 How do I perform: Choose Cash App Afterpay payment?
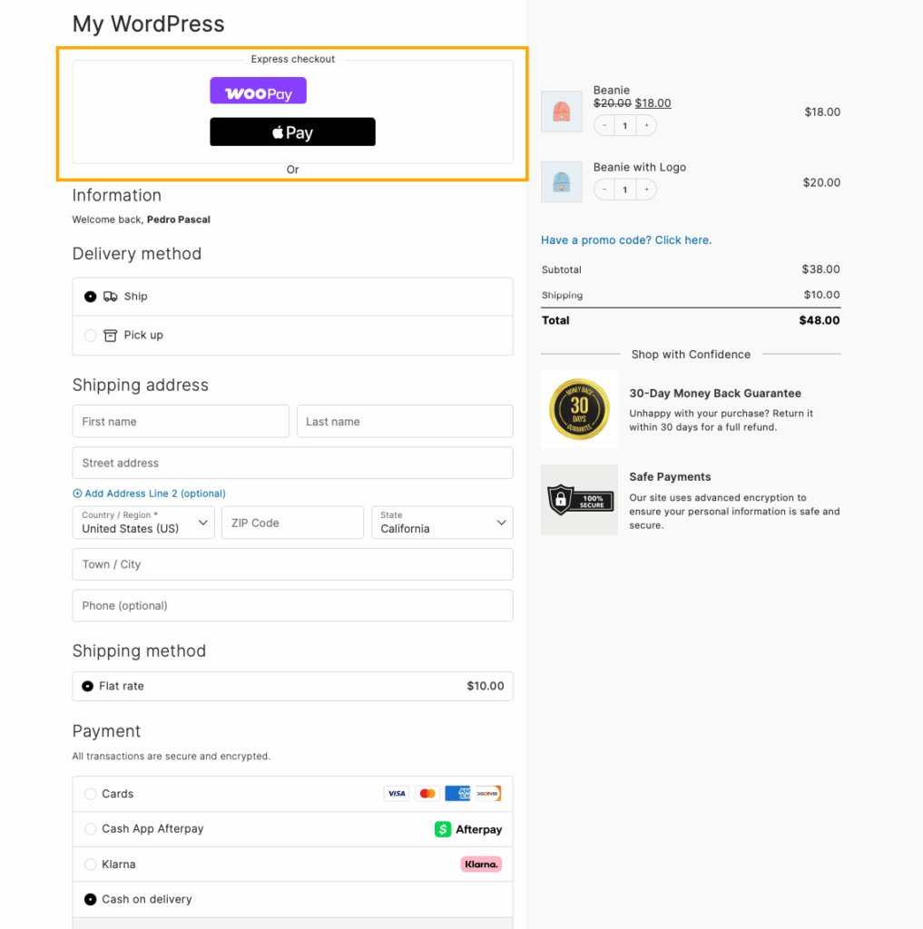(x=90, y=829)
